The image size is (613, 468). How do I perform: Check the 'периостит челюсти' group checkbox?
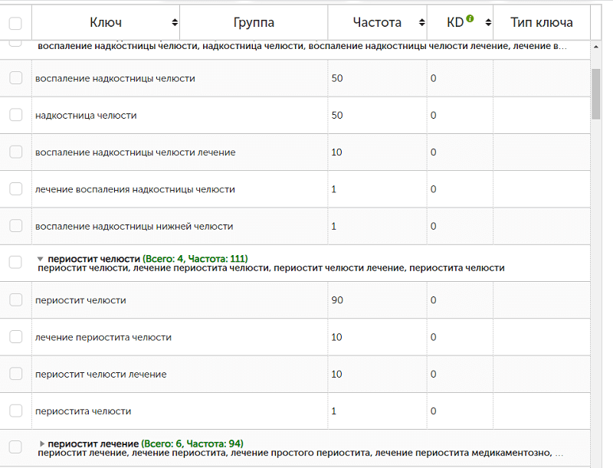click(15, 262)
